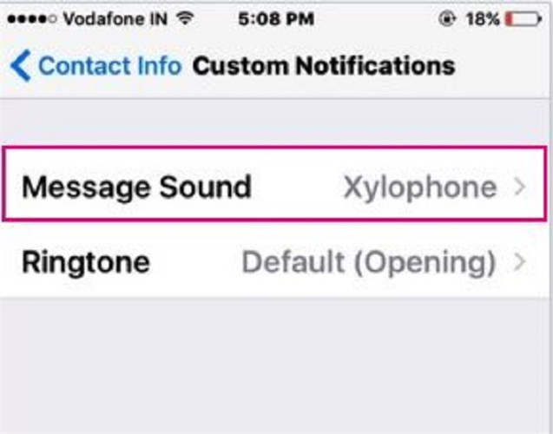Image resolution: width=553 pixels, height=434 pixels.
Task: Select the Default (Opening) ringtone value
Action: coord(369,263)
